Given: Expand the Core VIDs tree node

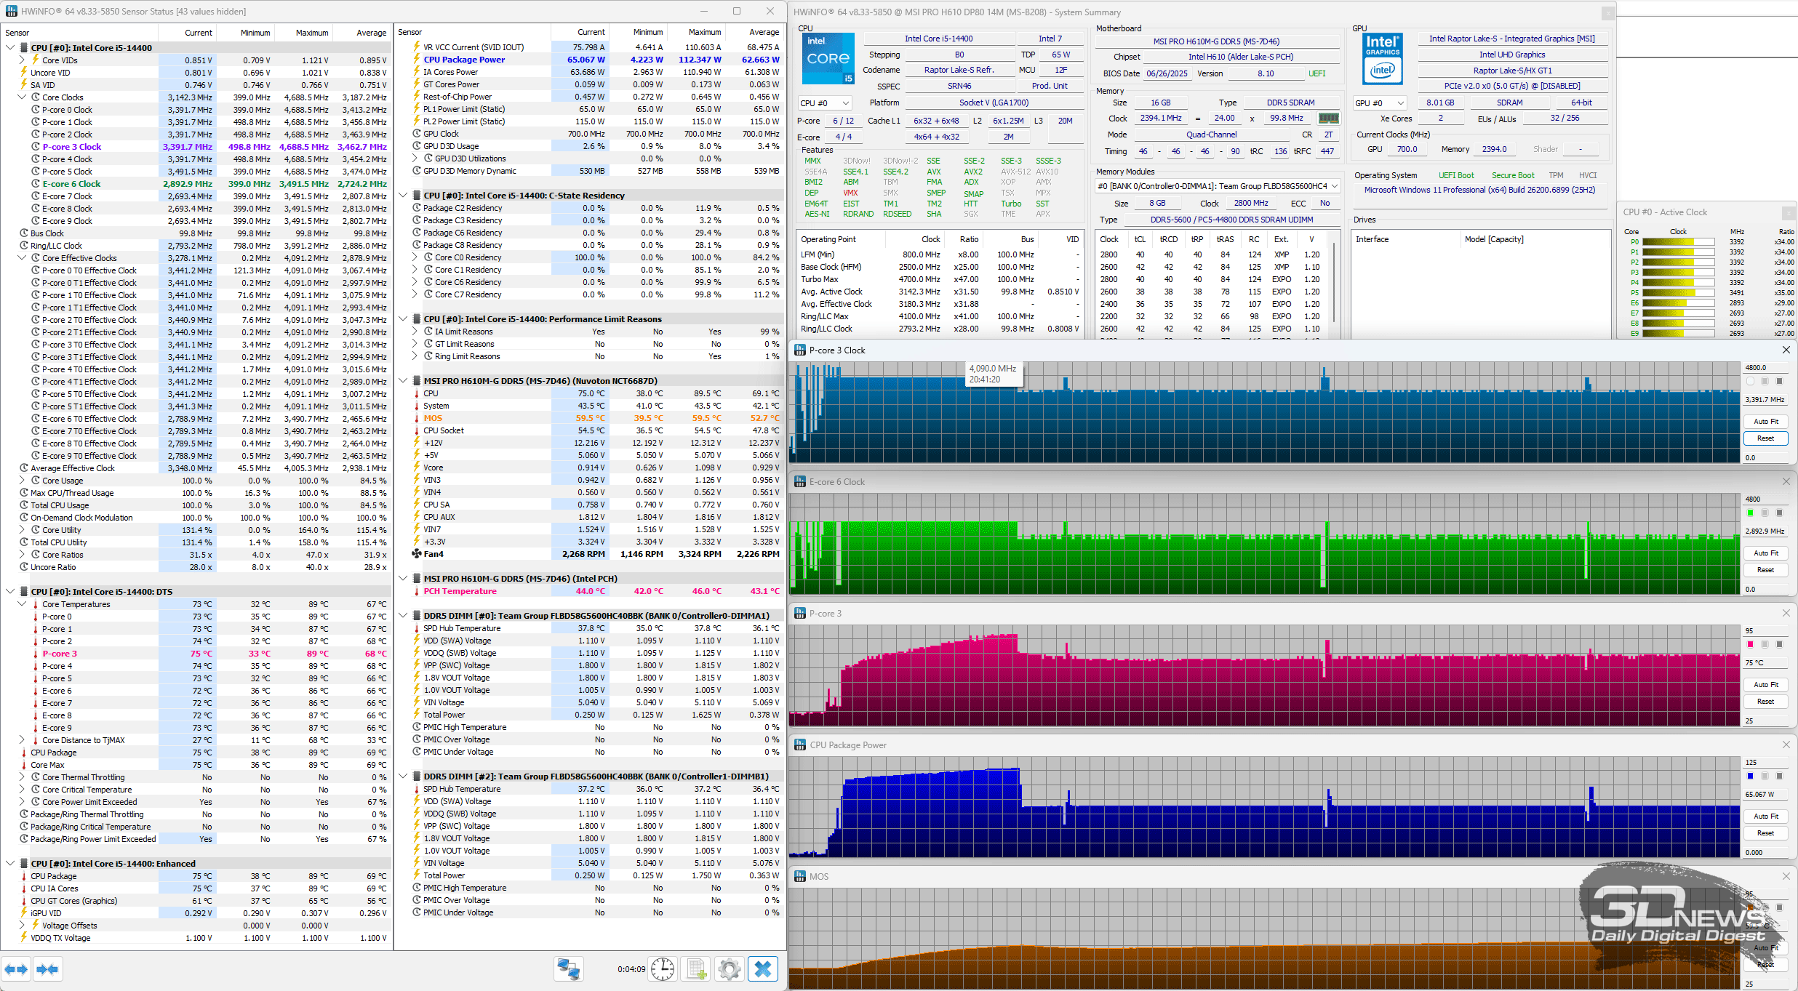Looking at the screenshot, I should pos(23,60).
